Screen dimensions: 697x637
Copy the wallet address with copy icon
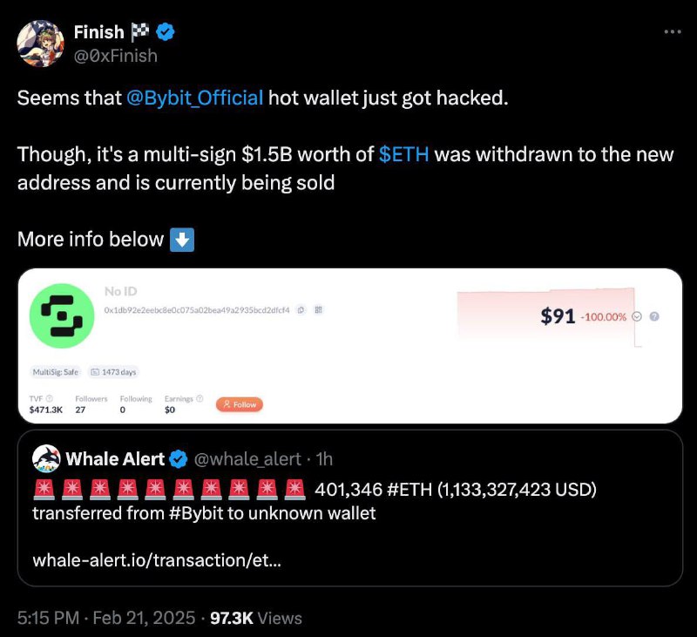pos(301,310)
